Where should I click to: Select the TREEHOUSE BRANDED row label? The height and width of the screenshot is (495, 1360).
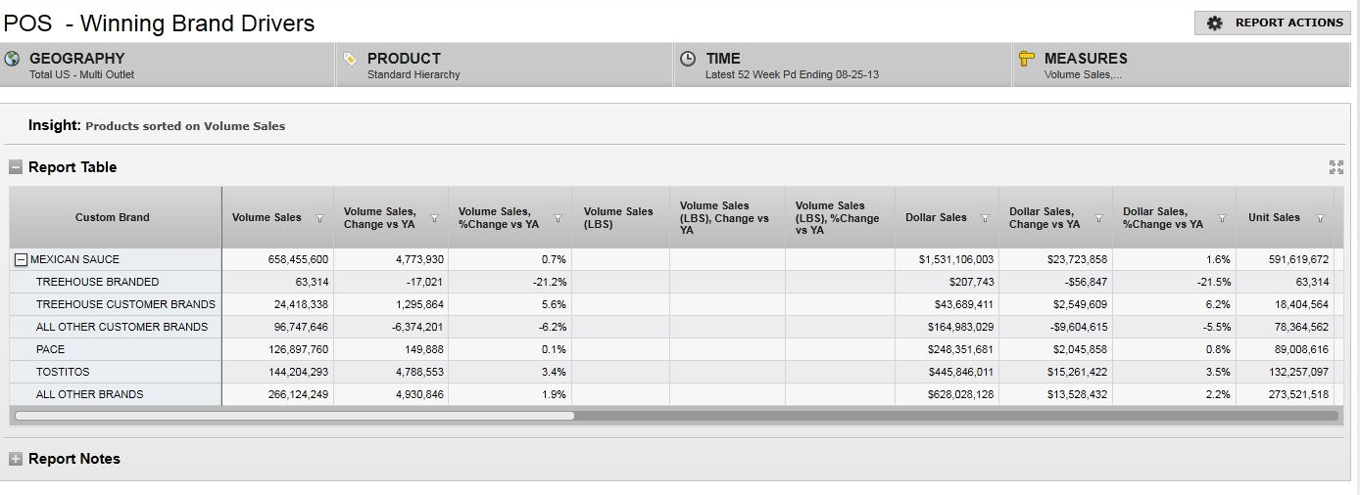[x=97, y=282]
